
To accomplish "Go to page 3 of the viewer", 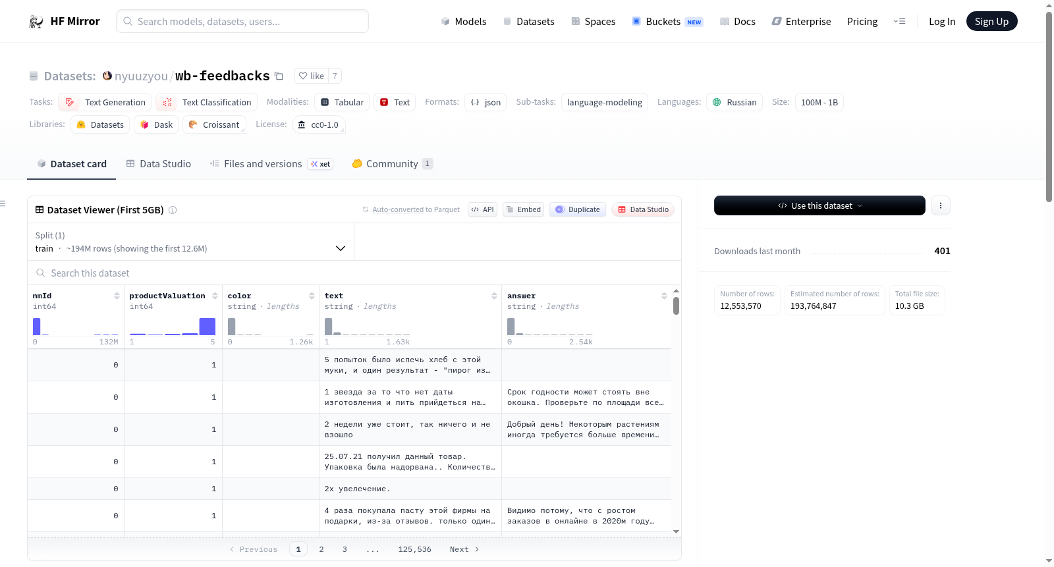I will click(345, 549).
